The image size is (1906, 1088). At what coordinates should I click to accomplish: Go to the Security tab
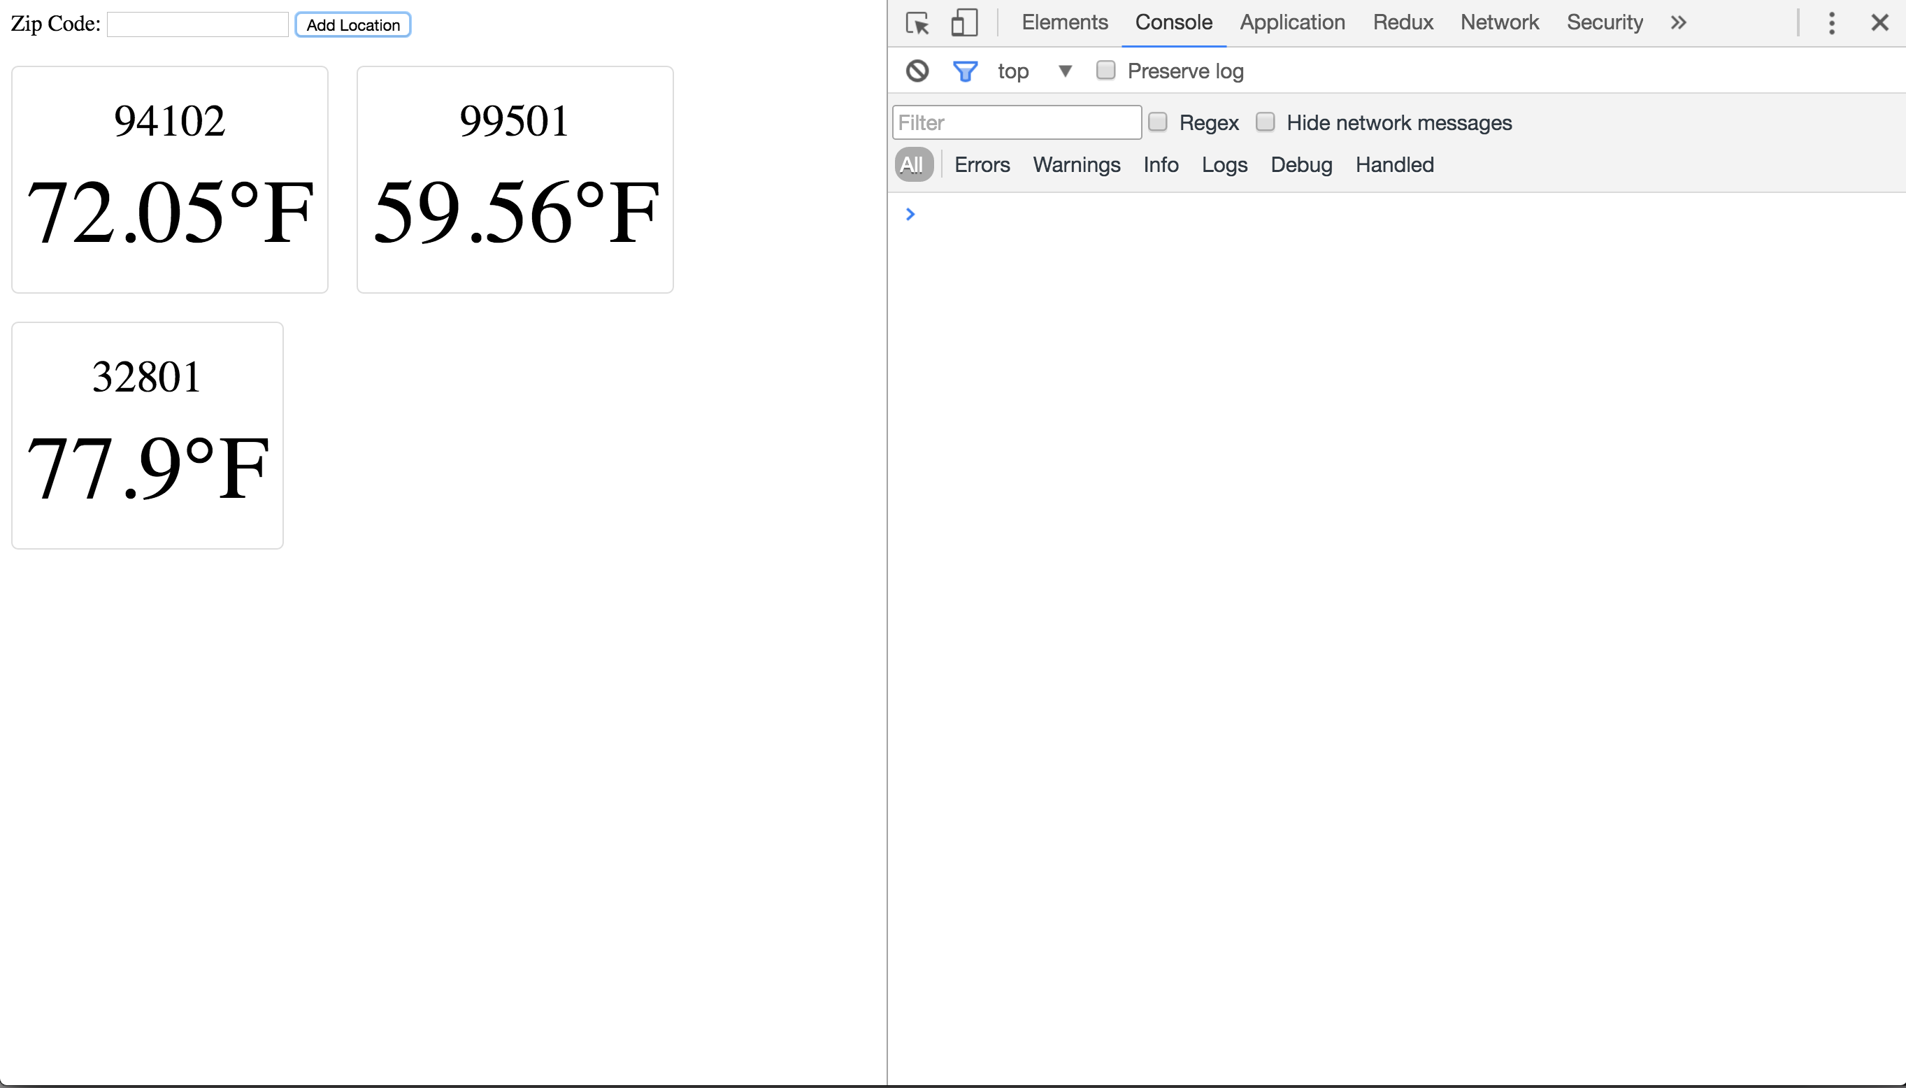pos(1604,22)
